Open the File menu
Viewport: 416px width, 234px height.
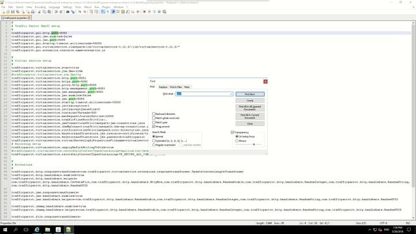(x=3, y=7)
